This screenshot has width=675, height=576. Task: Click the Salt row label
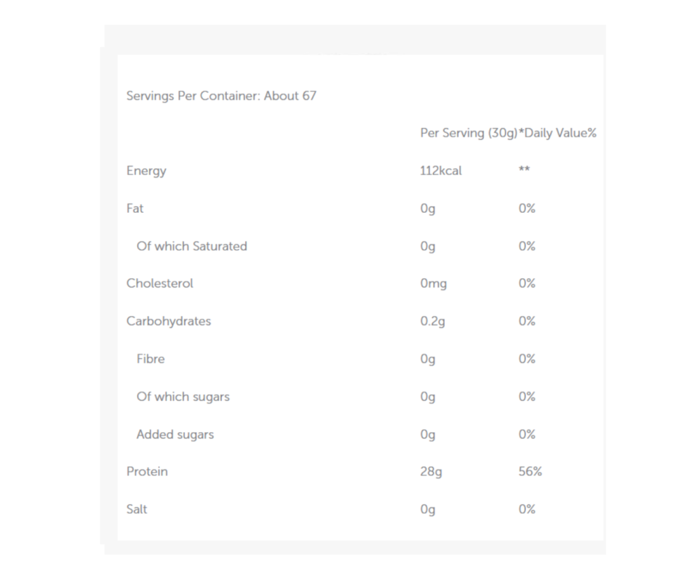coord(136,509)
